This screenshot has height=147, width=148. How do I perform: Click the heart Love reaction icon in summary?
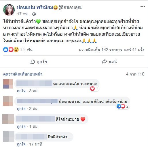tap(11, 49)
